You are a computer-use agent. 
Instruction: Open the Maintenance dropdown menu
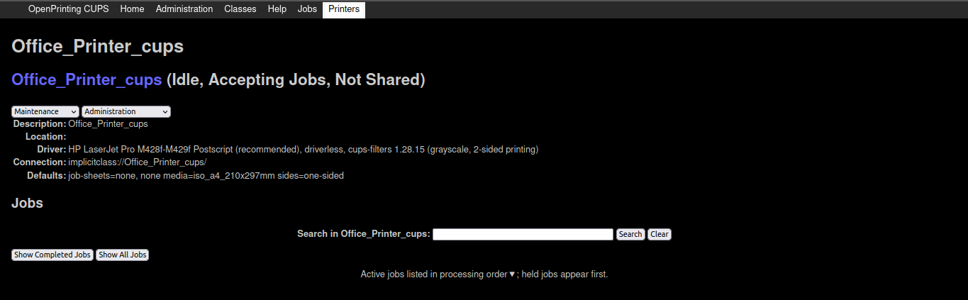(x=45, y=111)
